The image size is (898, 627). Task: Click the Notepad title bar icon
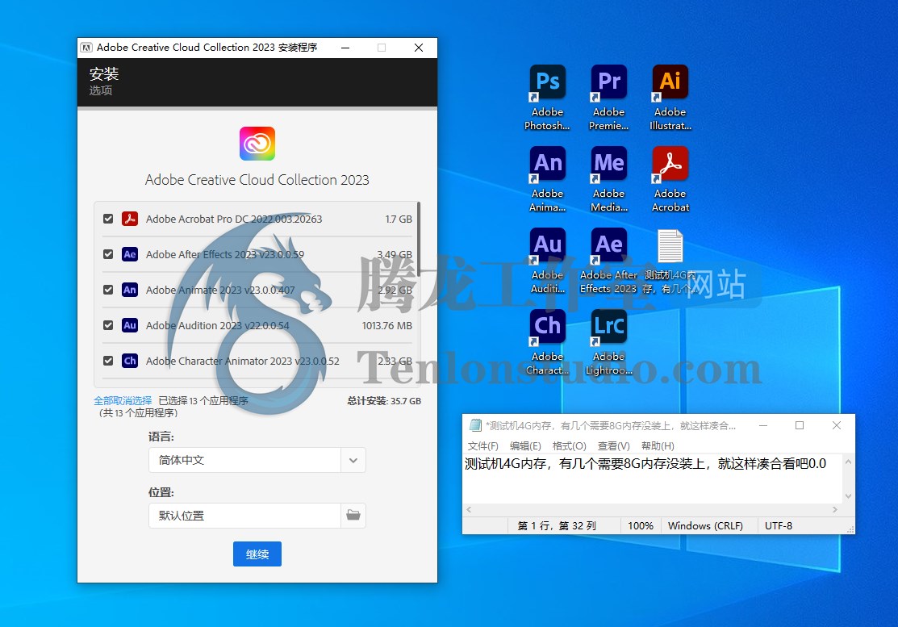474,425
